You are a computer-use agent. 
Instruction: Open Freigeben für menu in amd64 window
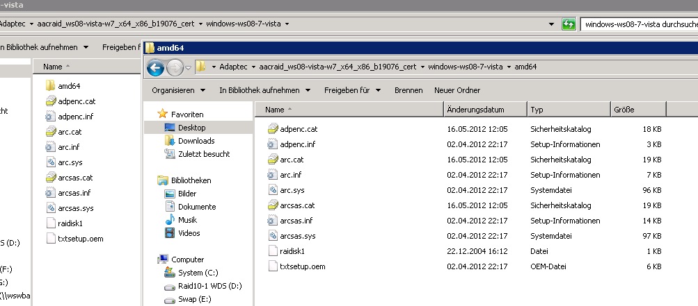(353, 90)
